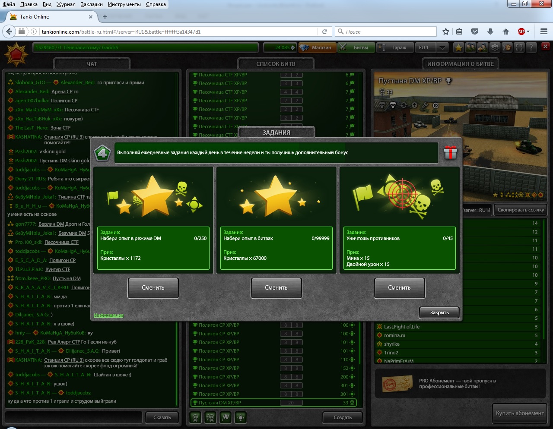
Task: Click the gold star ratings icon
Action: pos(459,47)
